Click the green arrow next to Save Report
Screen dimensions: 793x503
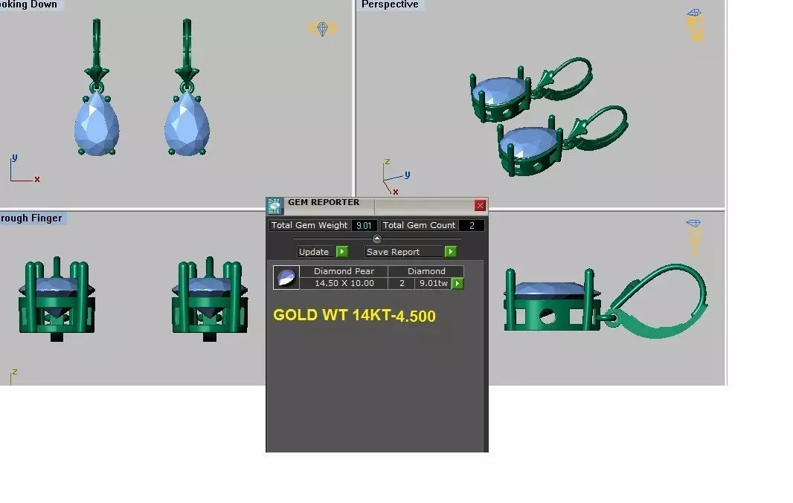click(450, 251)
